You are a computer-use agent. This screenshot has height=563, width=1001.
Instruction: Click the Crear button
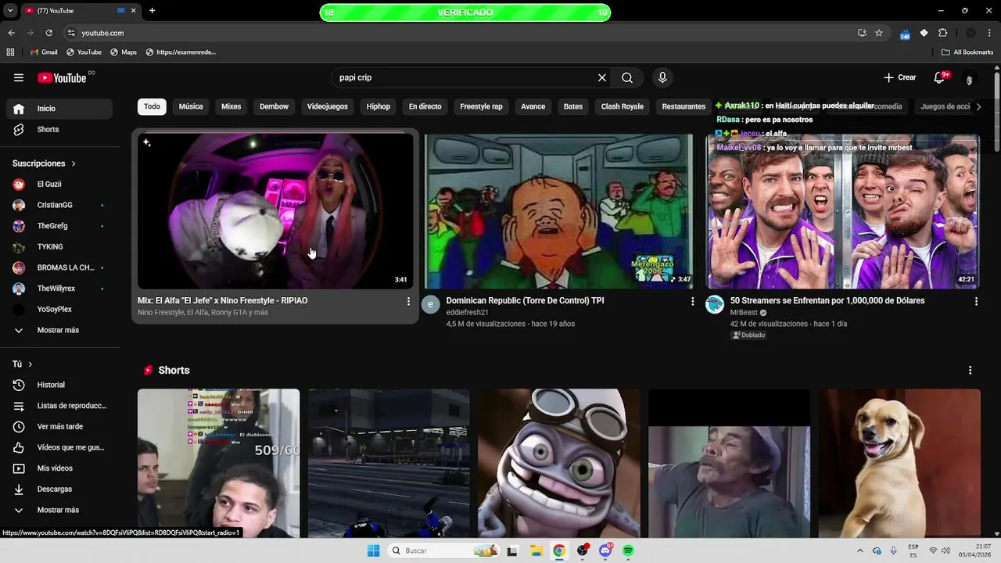coord(899,77)
